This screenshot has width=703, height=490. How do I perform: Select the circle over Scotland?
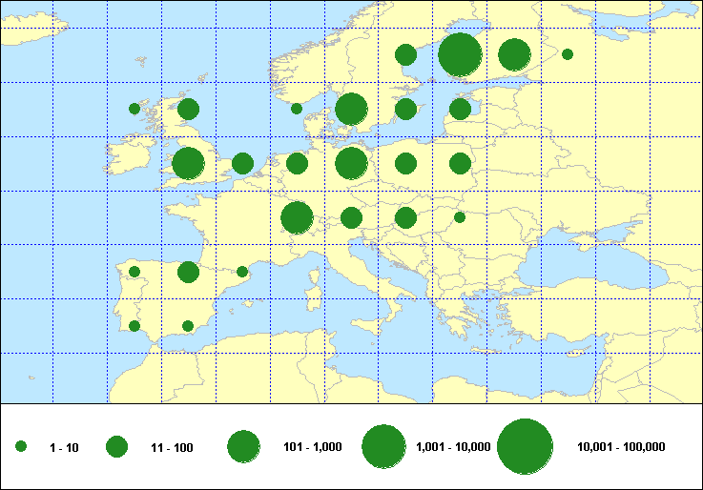188,109
